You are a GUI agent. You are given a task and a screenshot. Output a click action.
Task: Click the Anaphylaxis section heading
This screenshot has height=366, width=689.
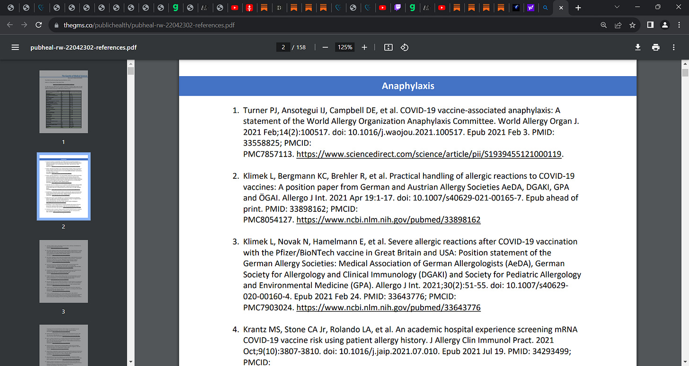tap(408, 86)
